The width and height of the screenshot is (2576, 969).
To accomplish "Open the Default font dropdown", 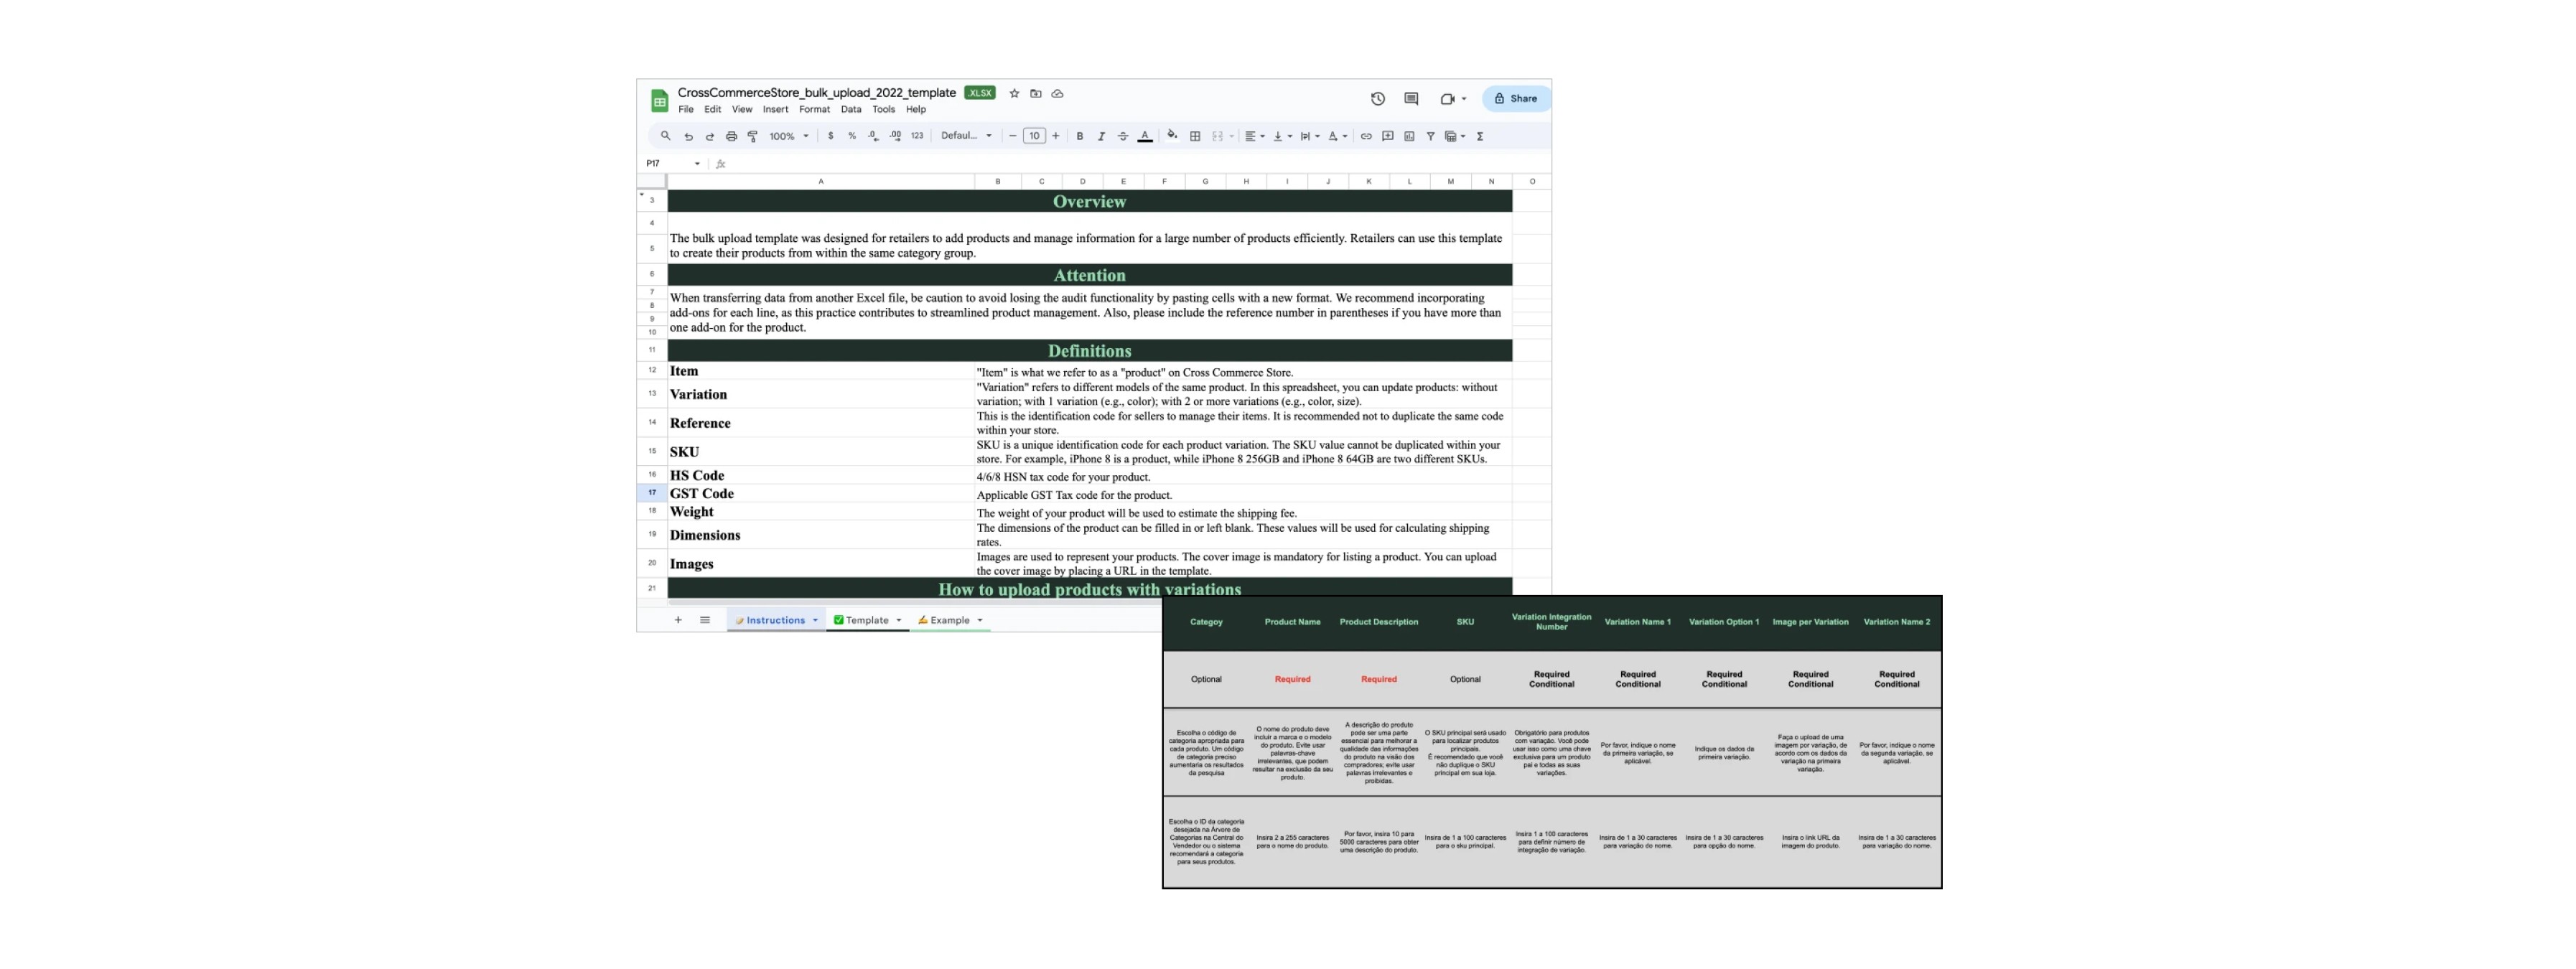I will click(x=966, y=136).
